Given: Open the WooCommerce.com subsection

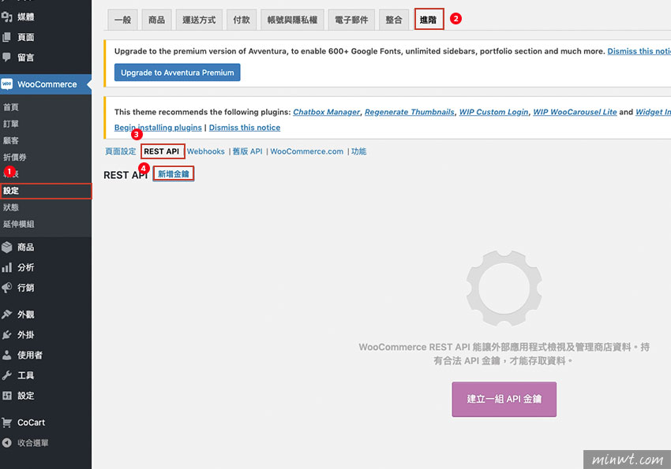Looking at the screenshot, I should click(x=306, y=151).
